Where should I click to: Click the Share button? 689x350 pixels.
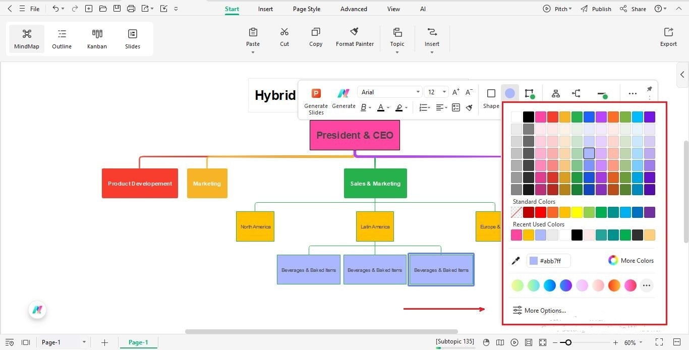[x=633, y=9]
